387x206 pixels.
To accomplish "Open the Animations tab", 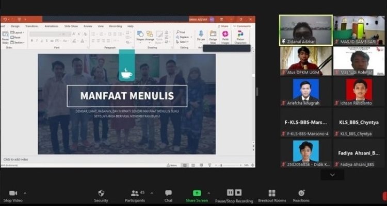I will click(51, 26).
